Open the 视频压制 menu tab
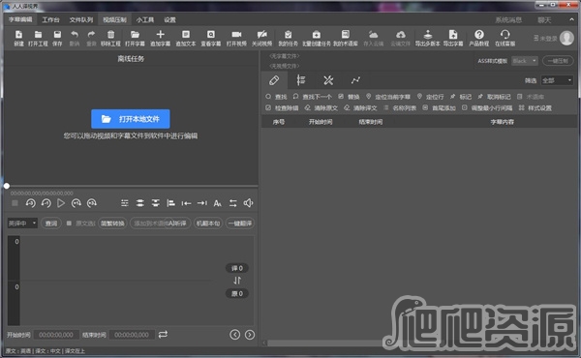The width and height of the screenshot is (581, 358). [114, 19]
